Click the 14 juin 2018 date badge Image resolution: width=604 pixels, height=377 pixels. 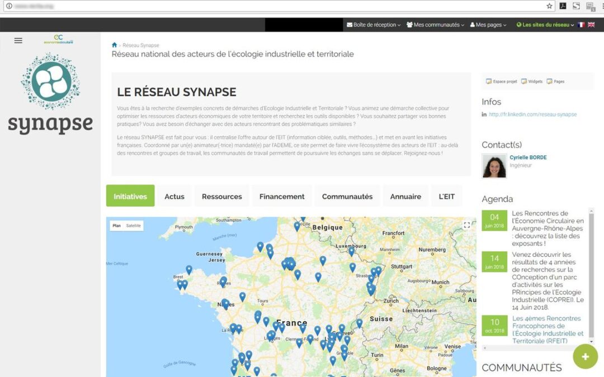pyautogui.click(x=494, y=261)
